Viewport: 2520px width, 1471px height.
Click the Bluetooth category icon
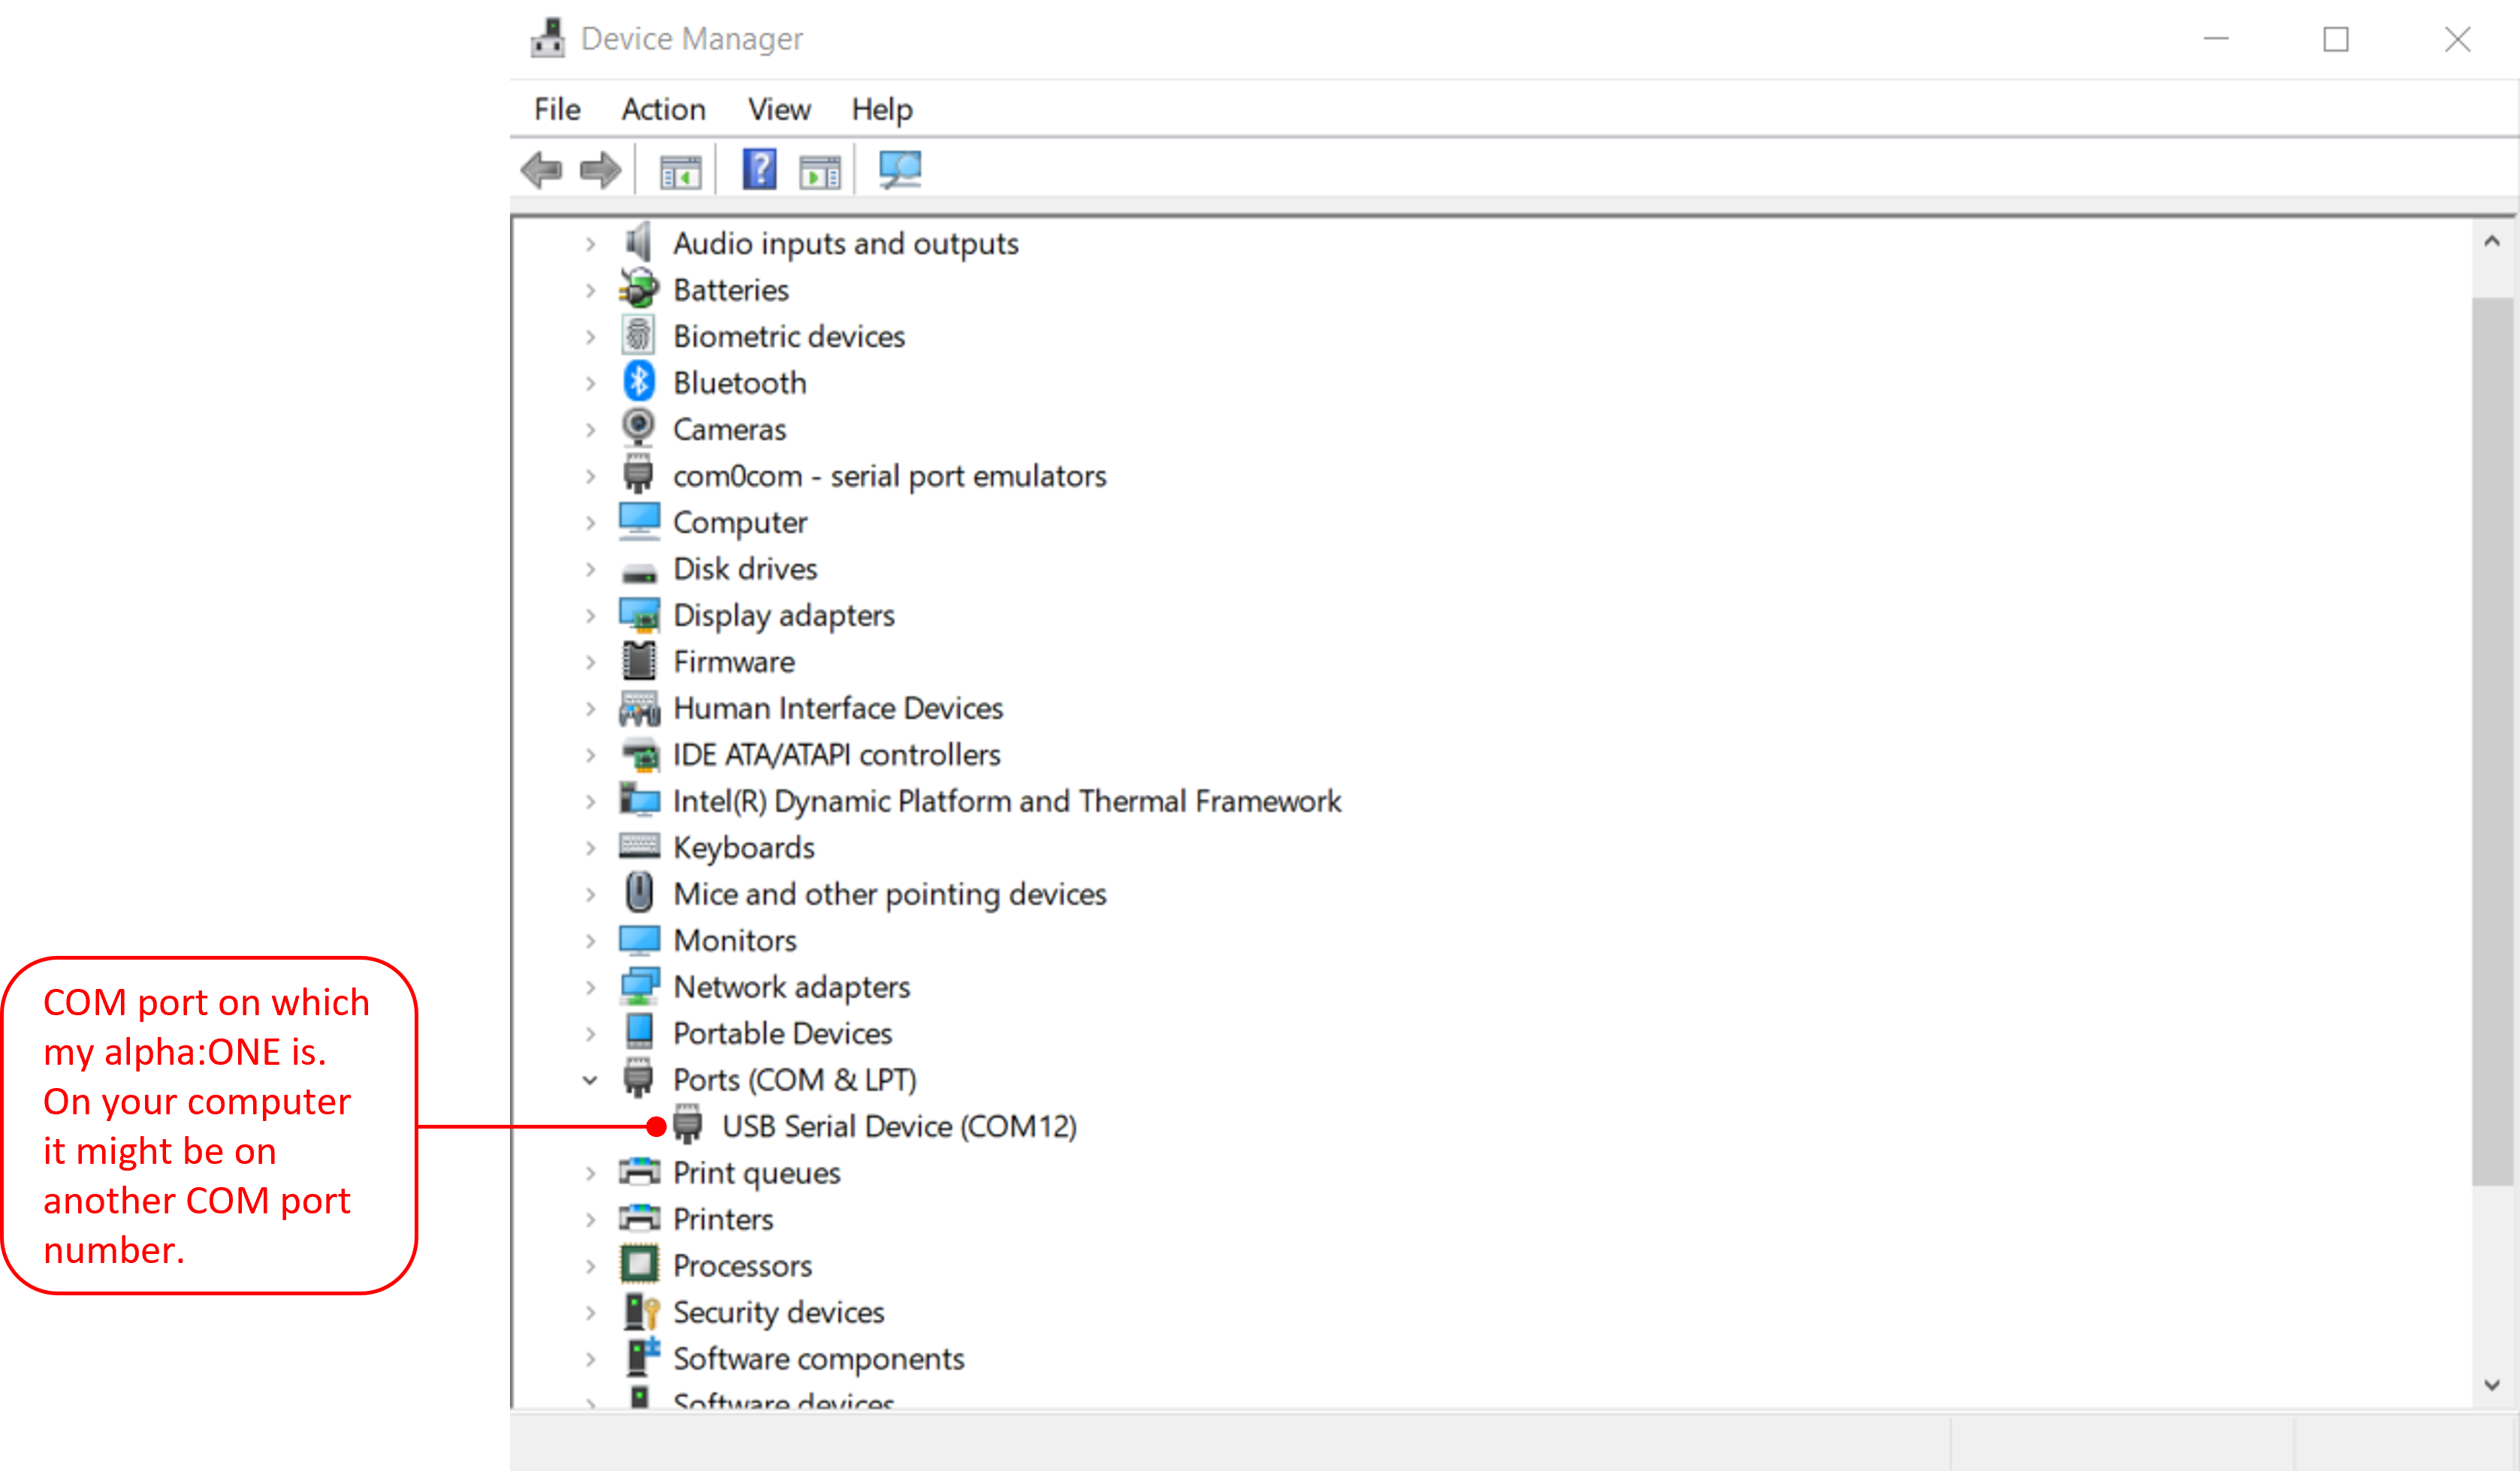coord(638,382)
